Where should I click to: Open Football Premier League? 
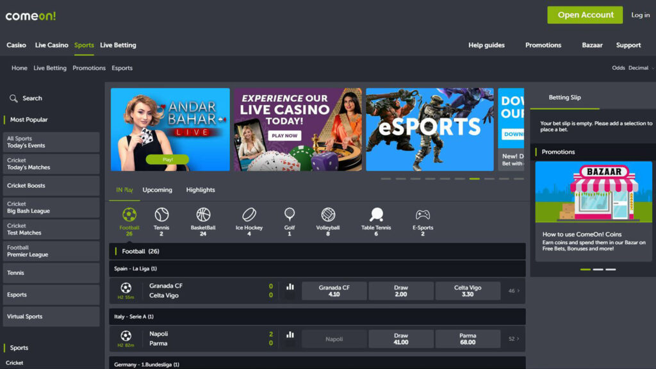pos(51,251)
